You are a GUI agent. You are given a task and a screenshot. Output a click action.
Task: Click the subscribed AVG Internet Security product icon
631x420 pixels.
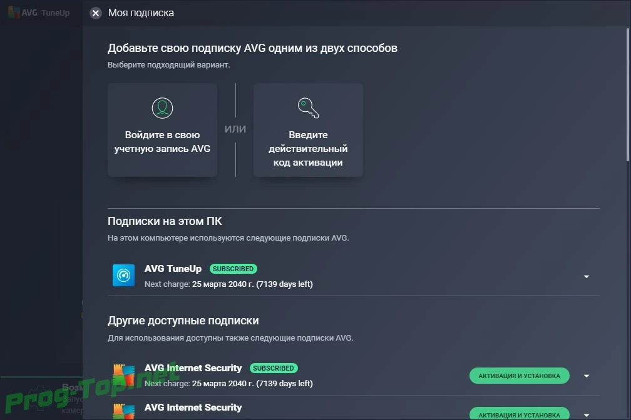click(123, 375)
